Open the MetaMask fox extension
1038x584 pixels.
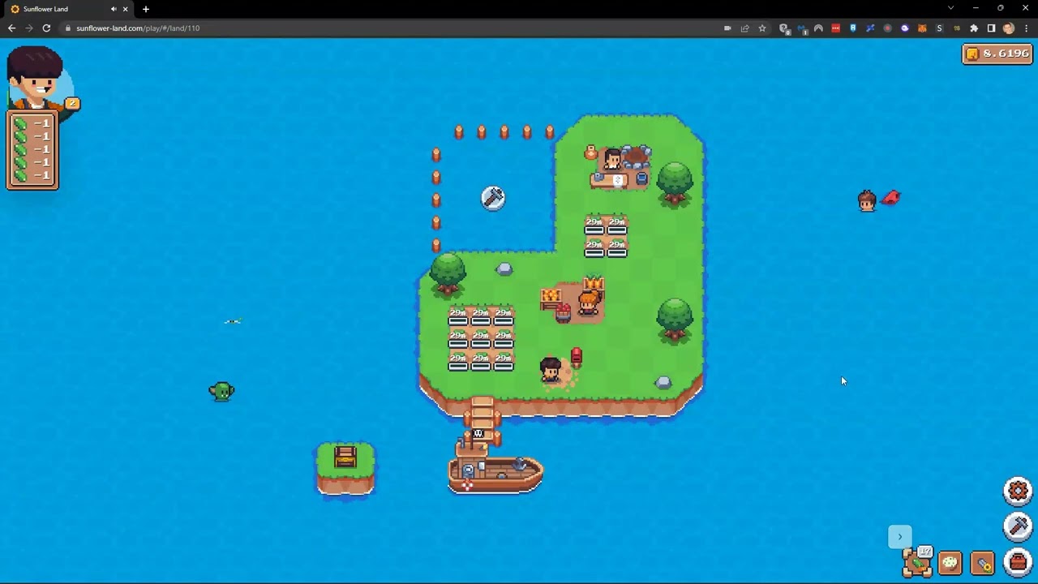(x=922, y=28)
